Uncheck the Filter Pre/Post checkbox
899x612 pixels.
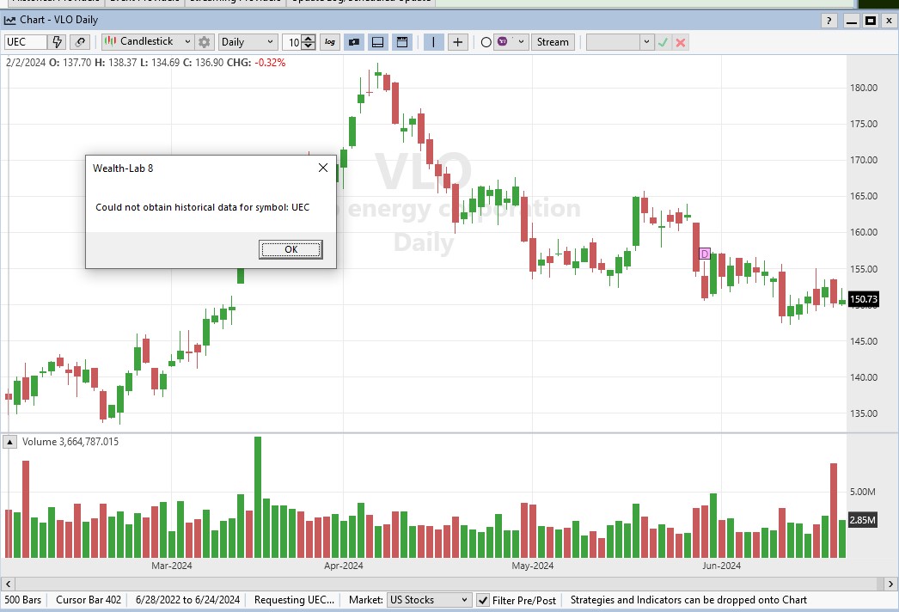click(x=483, y=600)
